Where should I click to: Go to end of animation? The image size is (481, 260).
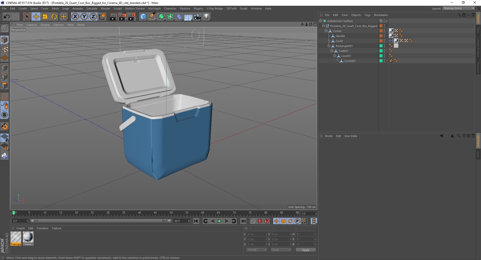243,221
